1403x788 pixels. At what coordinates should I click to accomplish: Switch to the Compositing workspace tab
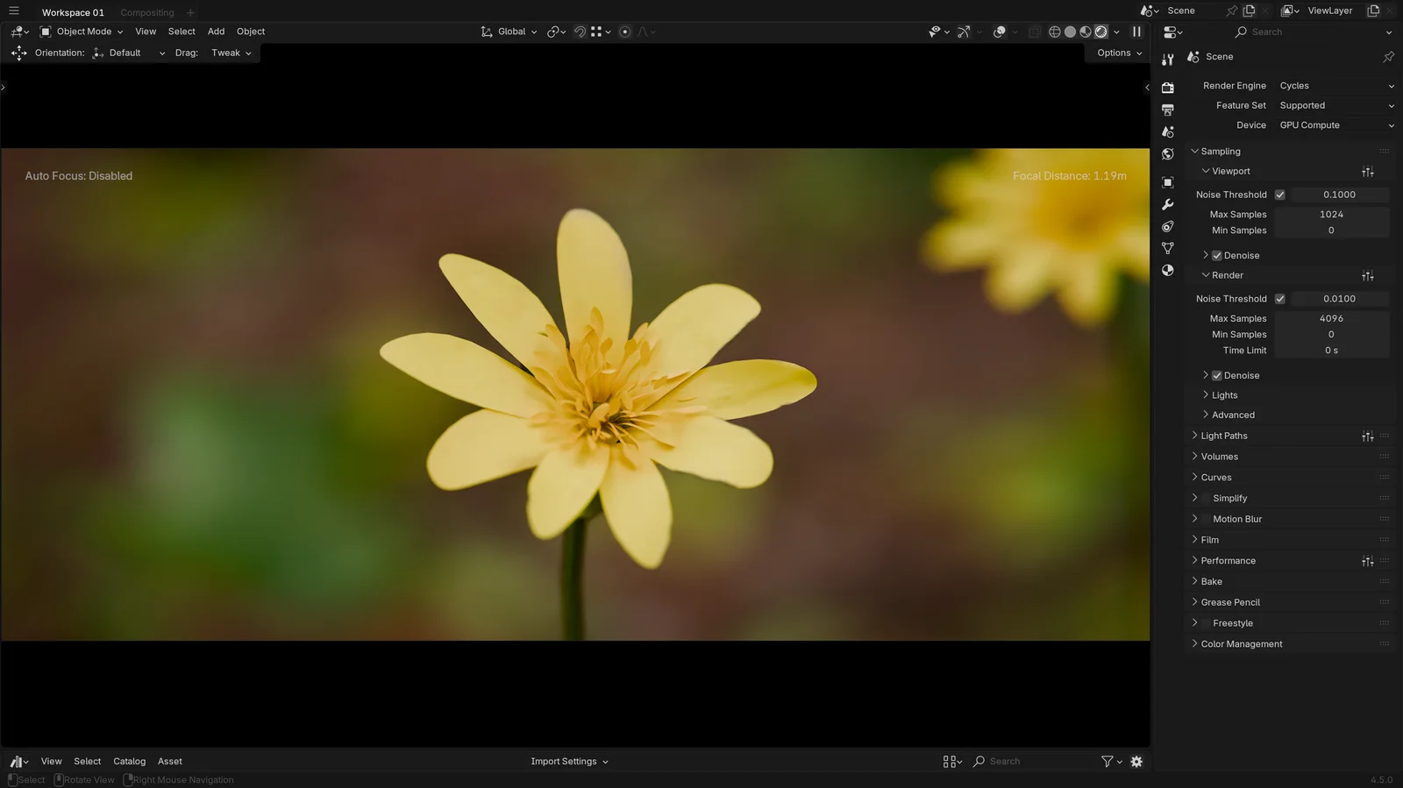pyautogui.click(x=147, y=12)
